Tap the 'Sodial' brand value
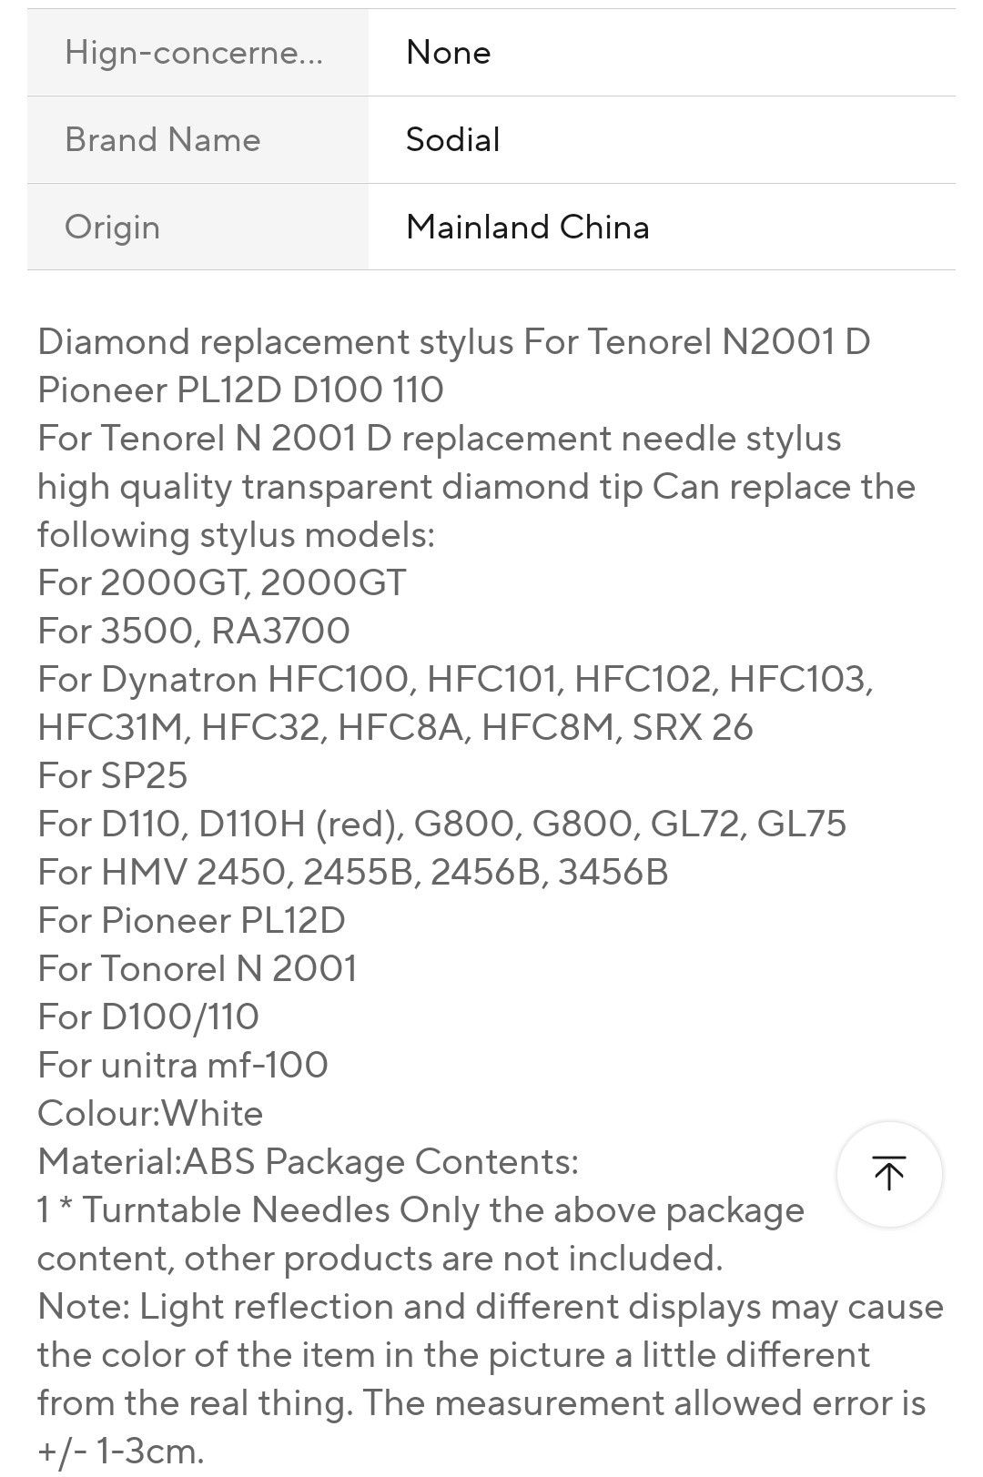This screenshot has width=983, height=1477. (453, 140)
